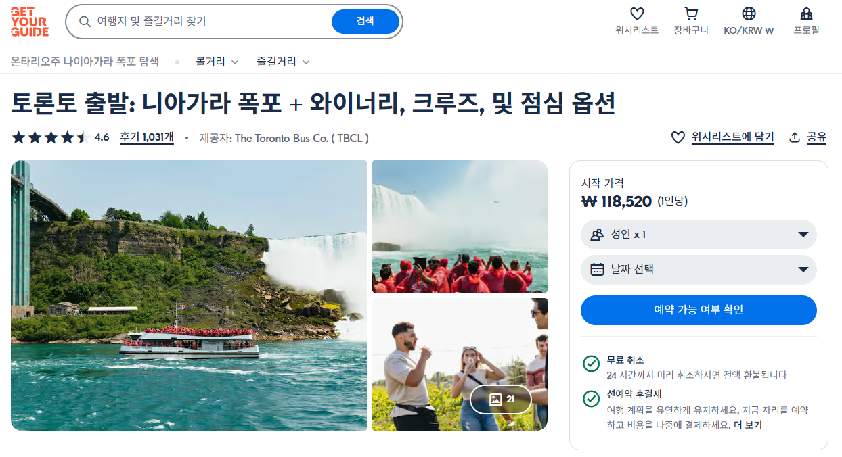
Task: Open the 날짜 선택 date dropdown
Action: 699,270
